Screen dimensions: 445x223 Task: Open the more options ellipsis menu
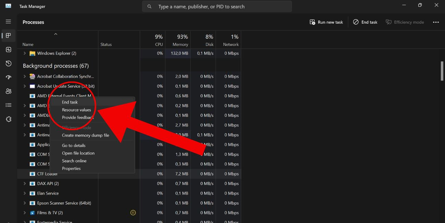click(435, 22)
